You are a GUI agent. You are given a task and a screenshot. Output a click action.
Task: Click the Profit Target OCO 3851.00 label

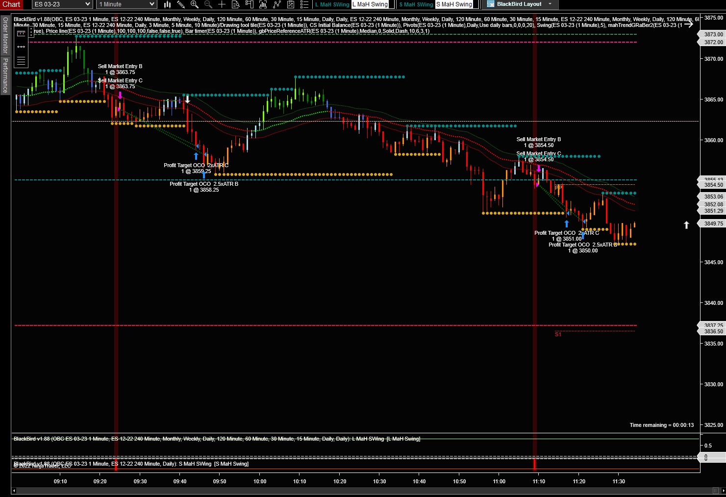[567, 236]
